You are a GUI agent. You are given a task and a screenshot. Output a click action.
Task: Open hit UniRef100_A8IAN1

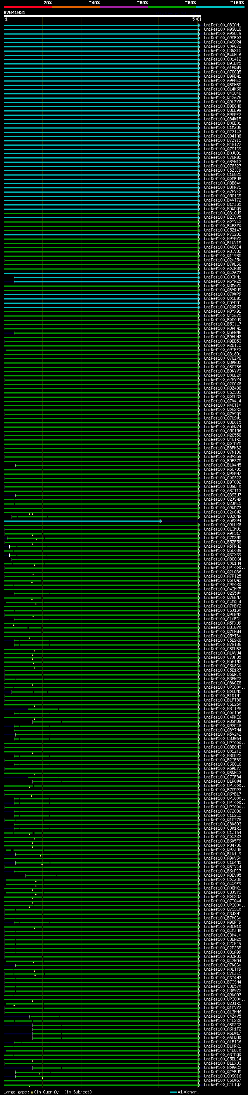click(222, 25)
